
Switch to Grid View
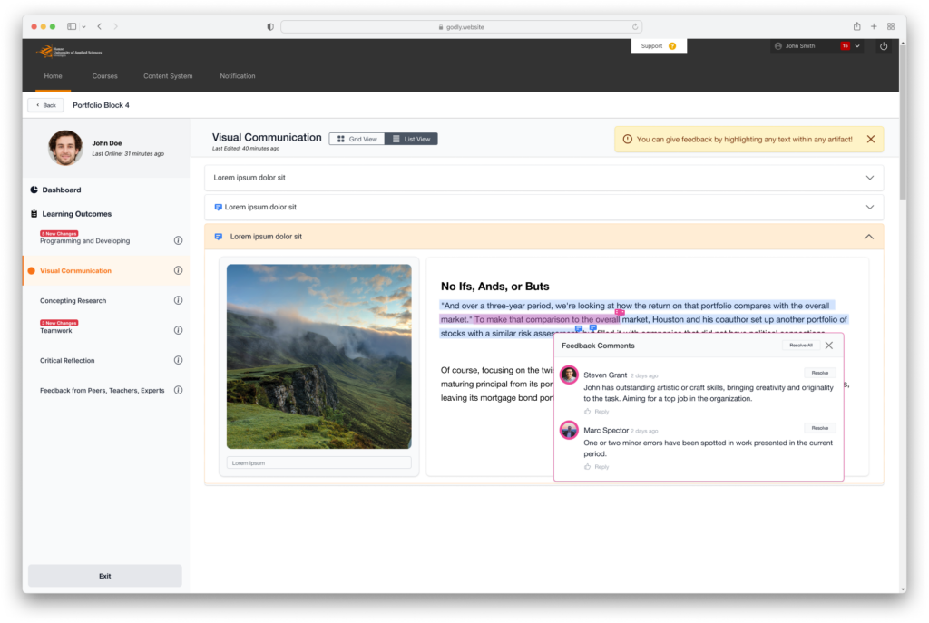[x=357, y=139]
